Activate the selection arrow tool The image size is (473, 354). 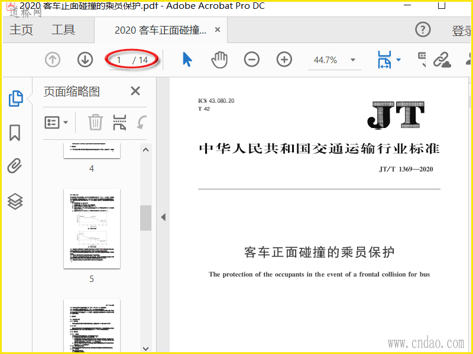[187, 60]
